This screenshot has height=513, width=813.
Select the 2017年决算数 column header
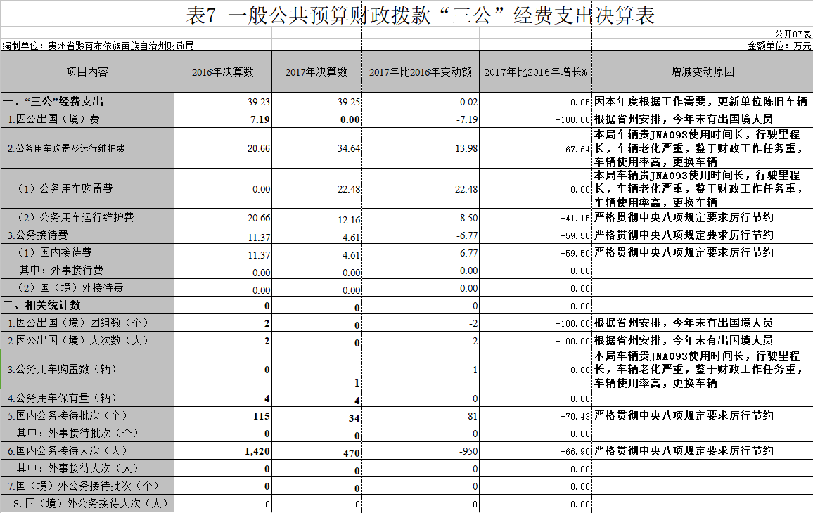pyautogui.click(x=316, y=72)
